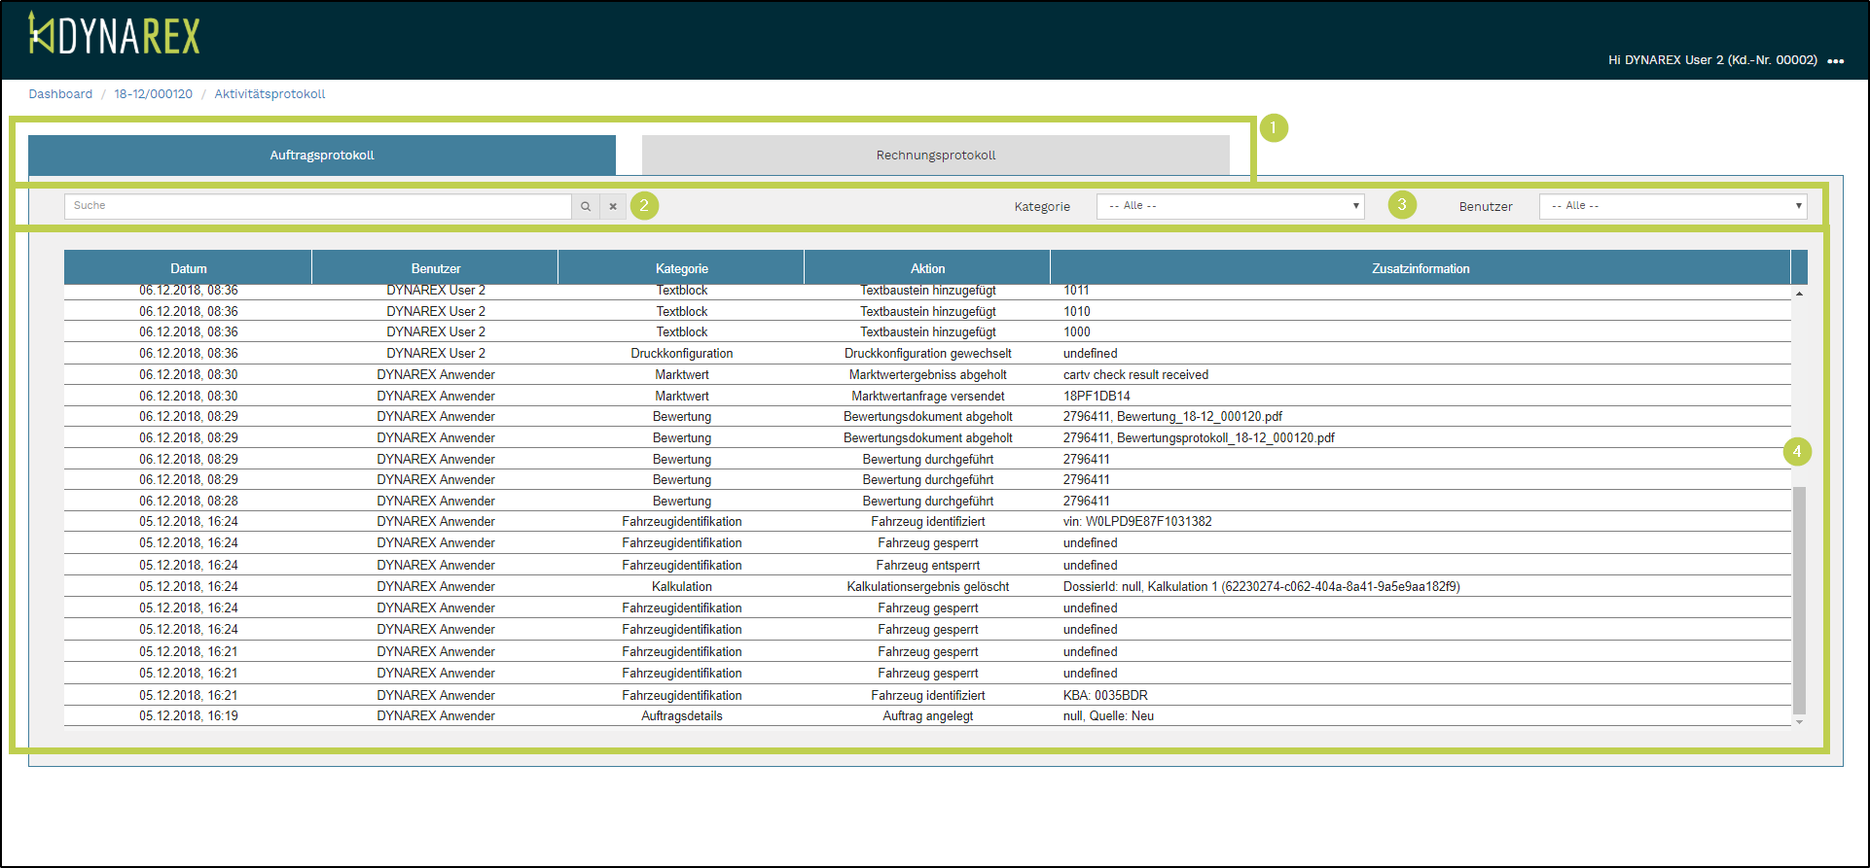Clear the search with the x icon
Viewport: 1870px width, 868px height.
(613, 206)
